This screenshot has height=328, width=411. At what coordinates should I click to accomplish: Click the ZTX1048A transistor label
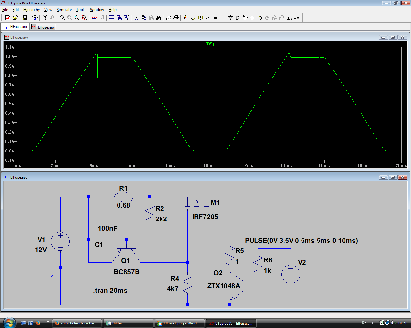coord(224,286)
